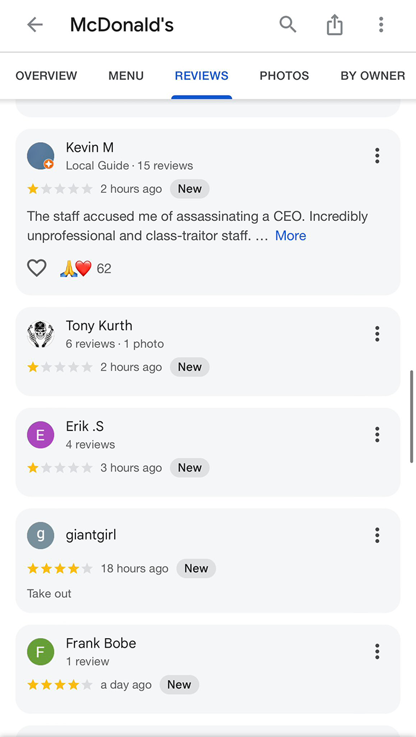Open the options menu on Kevin M's review

coord(377,155)
